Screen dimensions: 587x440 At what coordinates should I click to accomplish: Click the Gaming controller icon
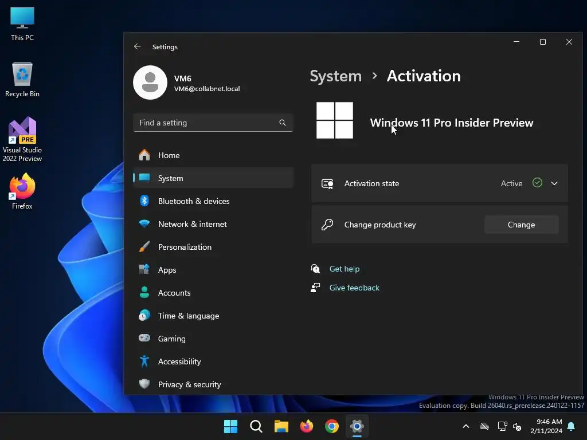point(144,338)
